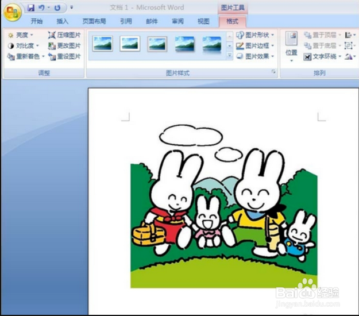Screen dimensions: 359x316
Task: Redo the last action
Action: 57,8
